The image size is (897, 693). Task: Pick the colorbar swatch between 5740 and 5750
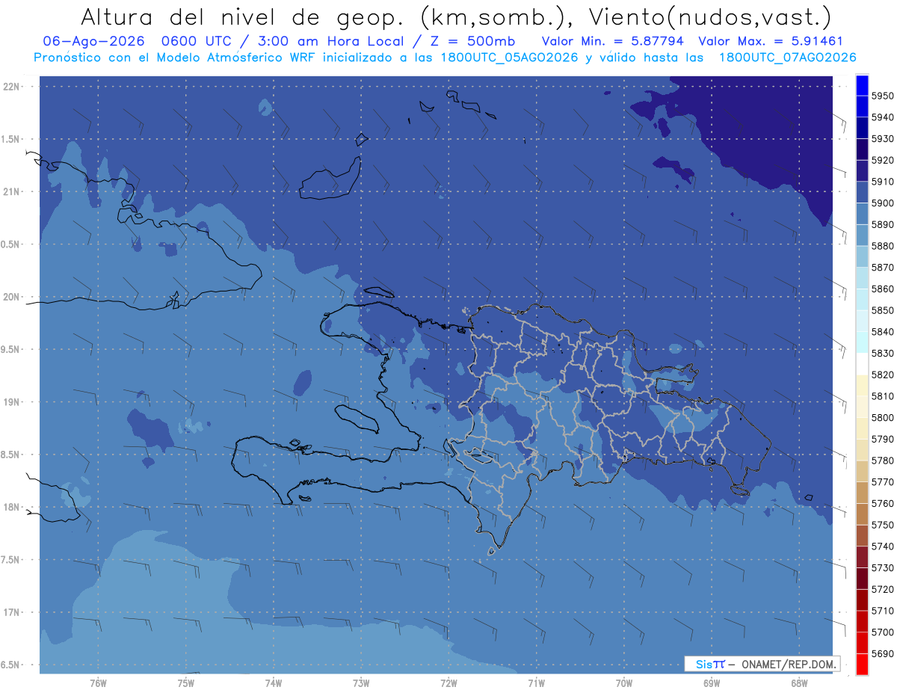pos(861,535)
